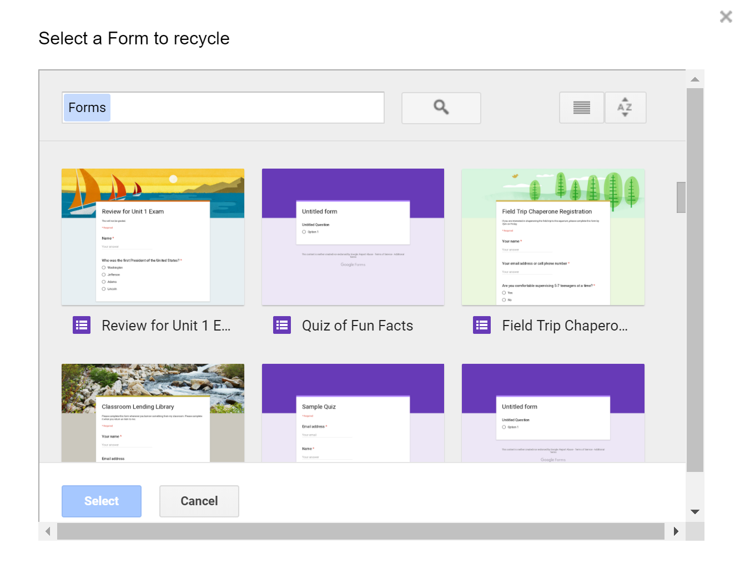Pick the Field Trip Chaperone Registration thumbnail
Screen dimensions: 745x569
pos(553,236)
